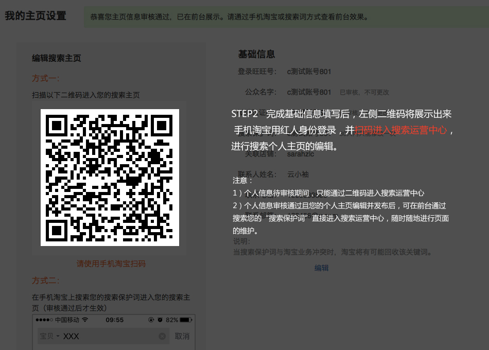The width and height of the screenshot is (489, 350).
Task: Click the 方式二 label
Action: [x=45, y=281]
